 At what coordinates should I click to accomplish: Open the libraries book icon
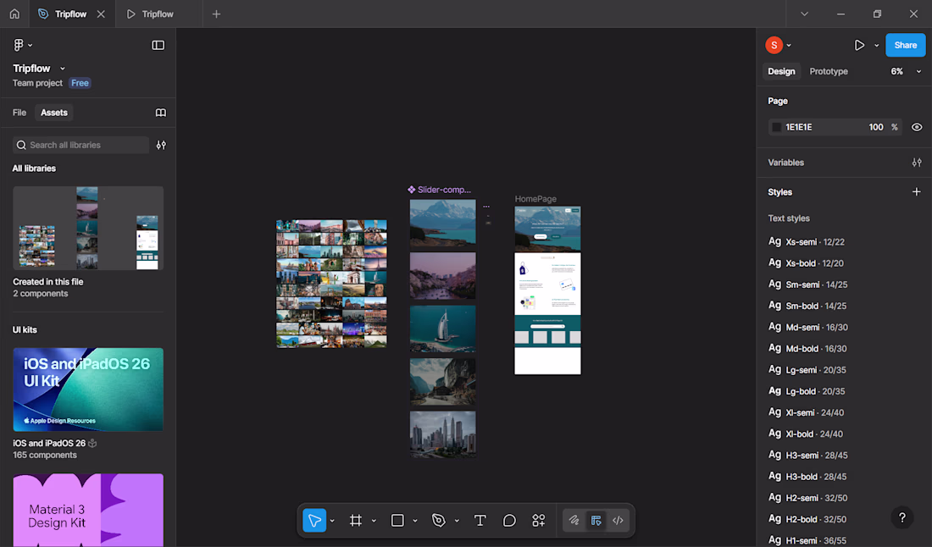pos(160,113)
